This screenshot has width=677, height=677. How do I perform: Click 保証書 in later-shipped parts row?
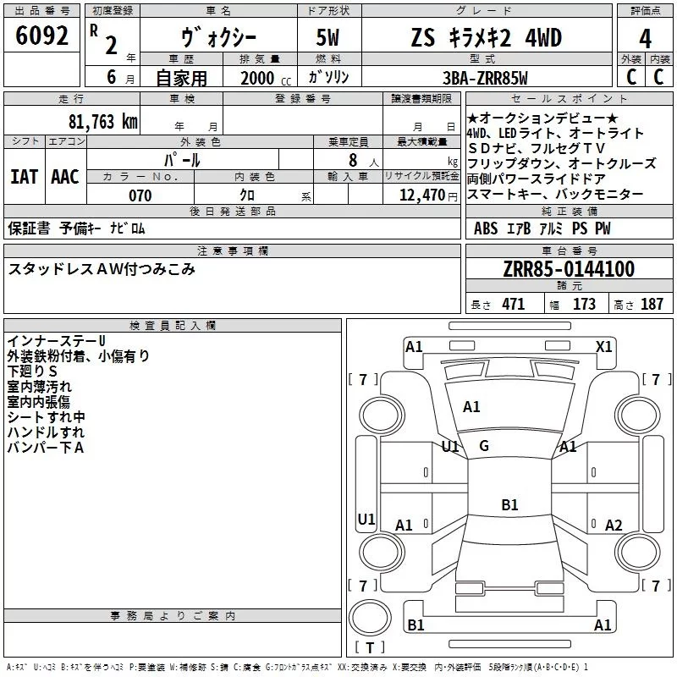pyautogui.click(x=29, y=228)
